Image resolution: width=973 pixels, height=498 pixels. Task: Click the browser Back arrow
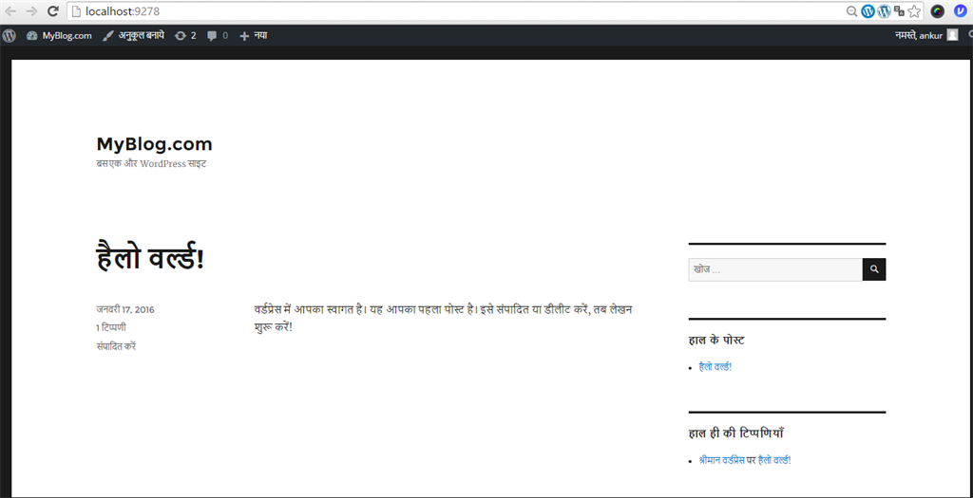(x=10, y=11)
